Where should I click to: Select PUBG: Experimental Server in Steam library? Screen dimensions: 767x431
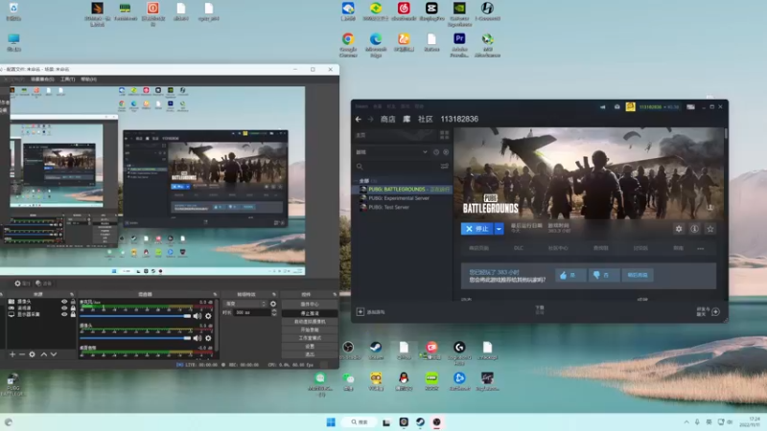point(399,198)
